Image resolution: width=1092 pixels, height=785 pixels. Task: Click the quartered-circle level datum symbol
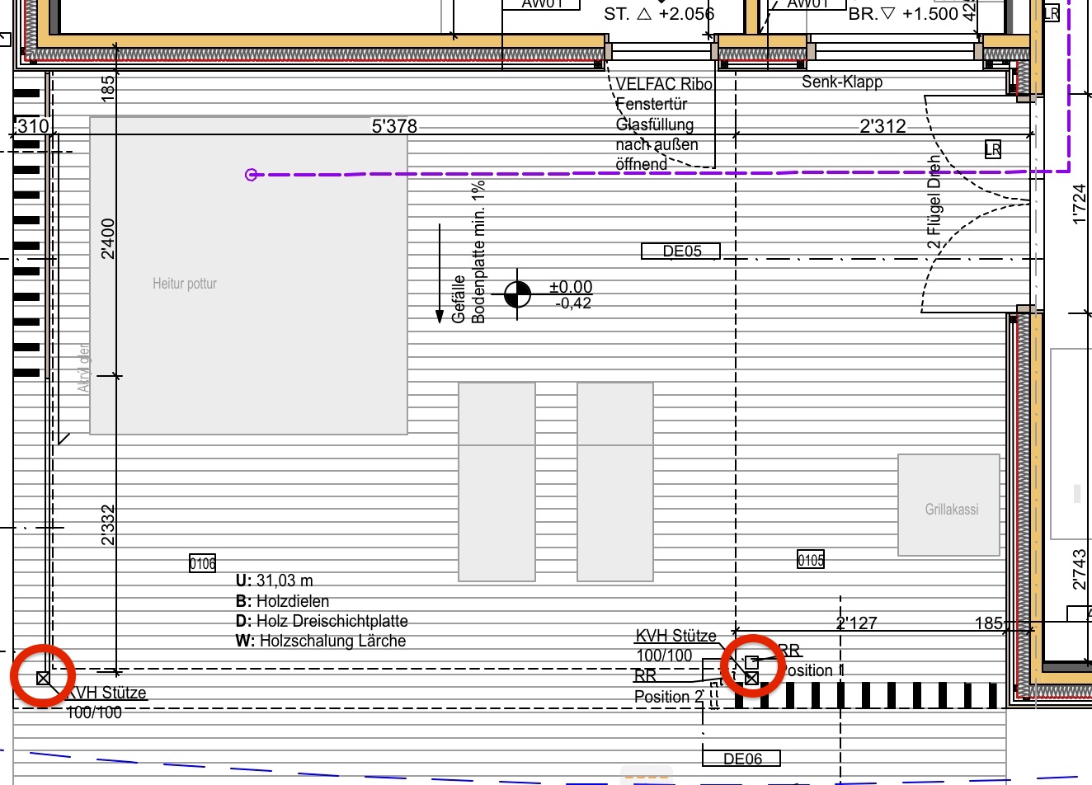pyautogui.click(x=517, y=294)
